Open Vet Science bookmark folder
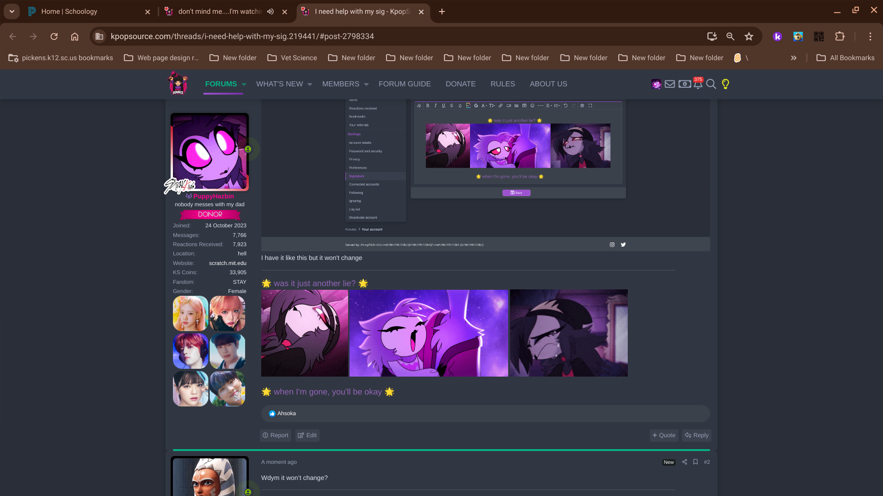Viewport: 883px width, 496px height. coord(292,58)
